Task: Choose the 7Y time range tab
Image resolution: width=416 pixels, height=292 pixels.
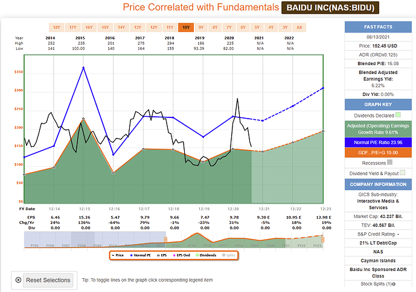Action: (x=229, y=27)
